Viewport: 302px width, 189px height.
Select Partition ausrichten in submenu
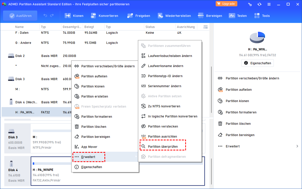170,137
